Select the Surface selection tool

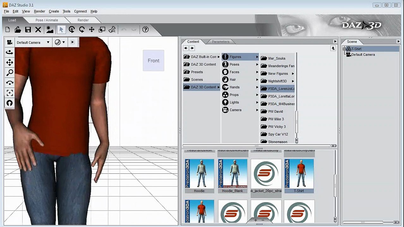[112, 30]
